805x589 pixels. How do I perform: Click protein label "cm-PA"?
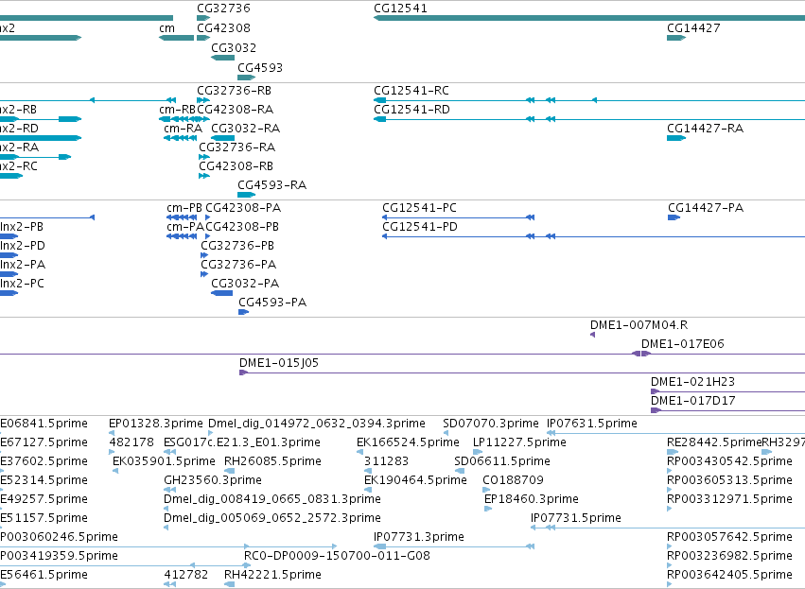click(x=185, y=227)
